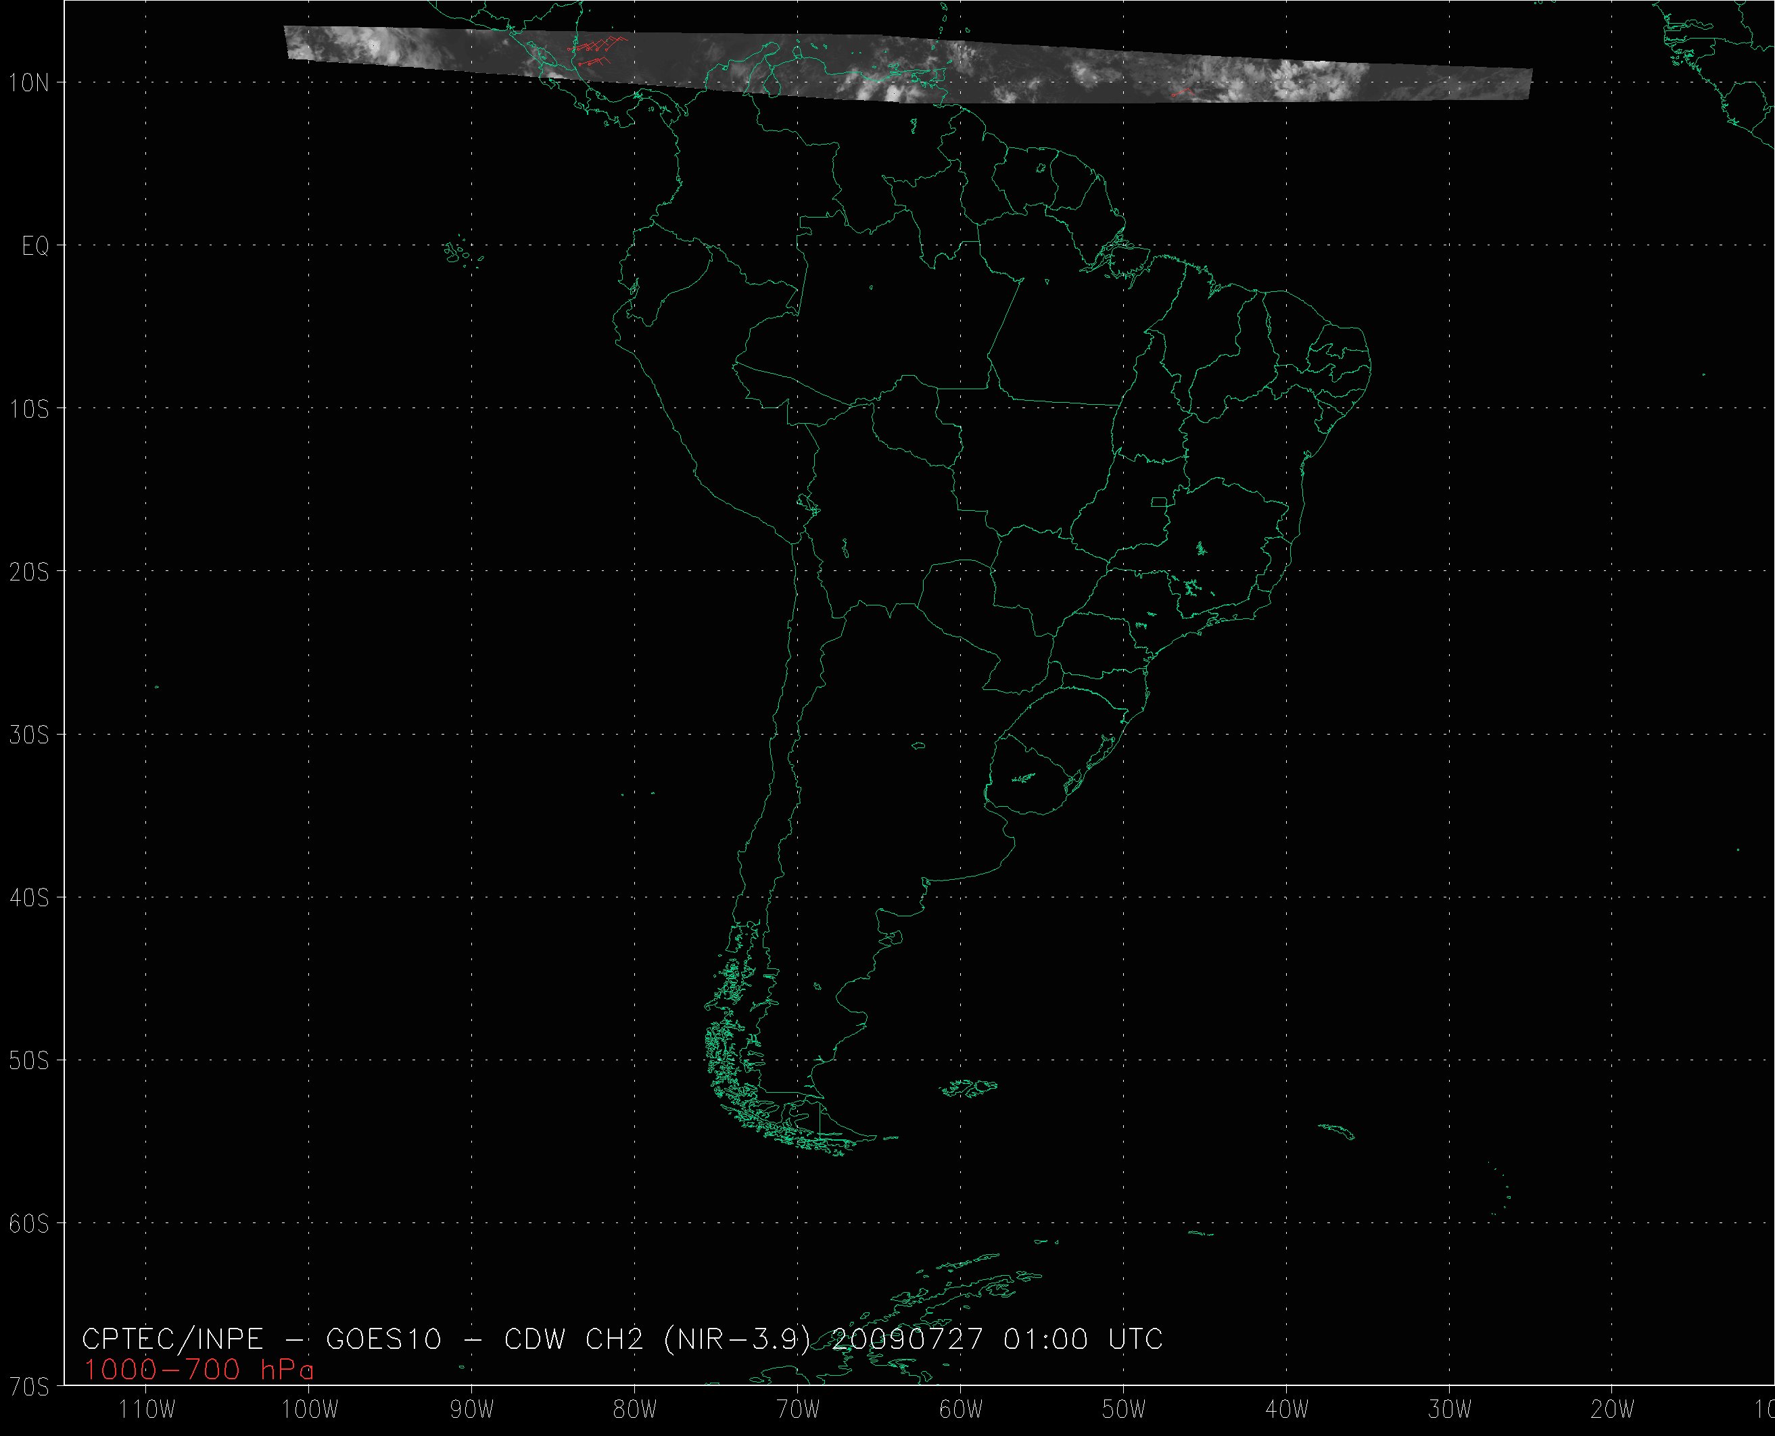Click the red wind barbs over Central America
This screenshot has height=1436, width=1775.
click(596, 48)
